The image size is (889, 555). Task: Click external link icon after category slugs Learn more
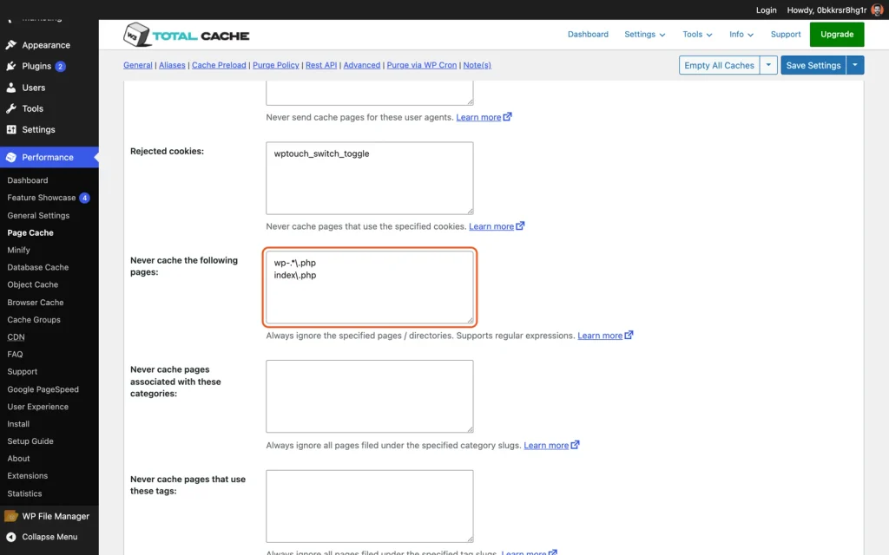(575, 445)
